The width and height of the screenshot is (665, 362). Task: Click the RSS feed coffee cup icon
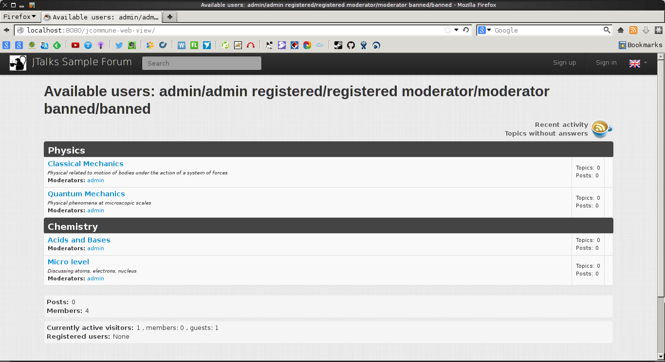click(x=601, y=129)
